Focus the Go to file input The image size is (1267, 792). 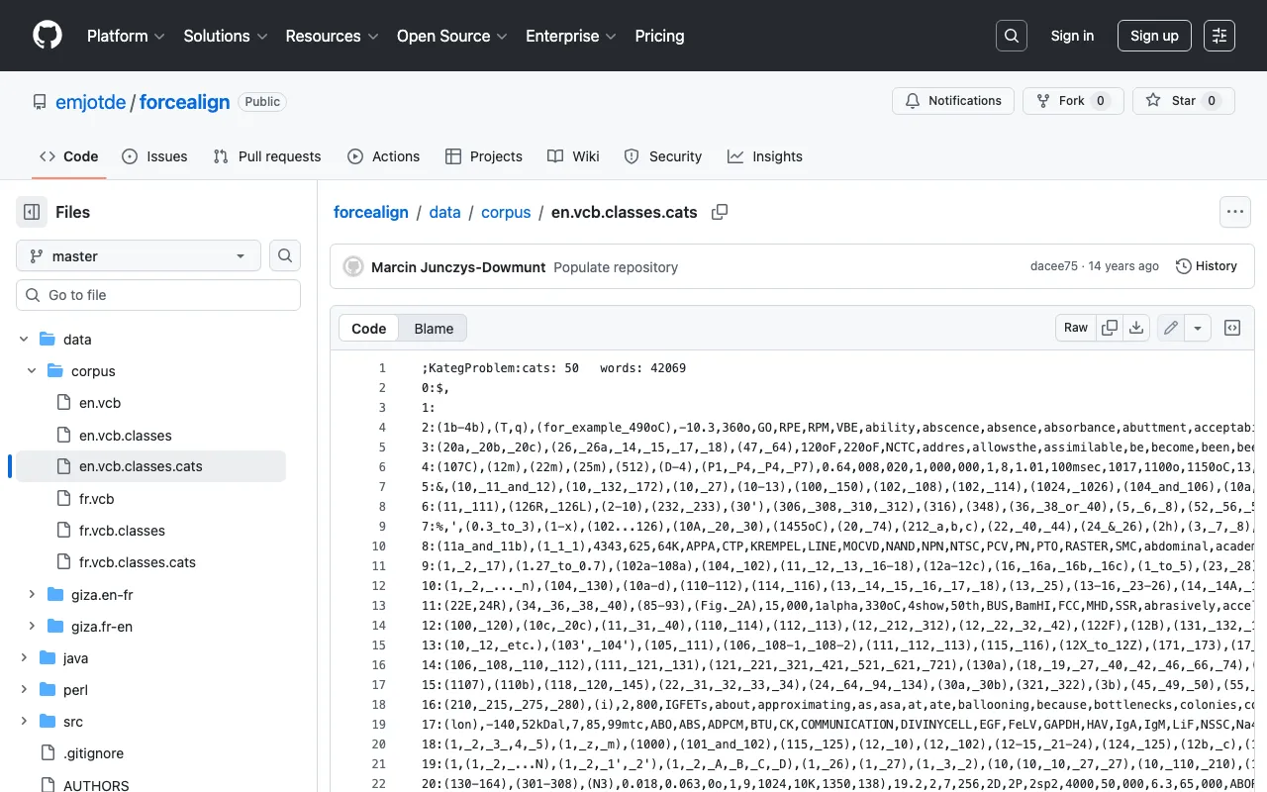click(158, 295)
